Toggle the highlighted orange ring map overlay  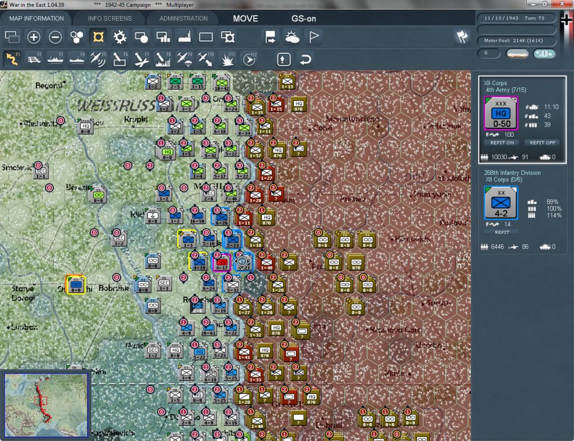[x=98, y=37]
